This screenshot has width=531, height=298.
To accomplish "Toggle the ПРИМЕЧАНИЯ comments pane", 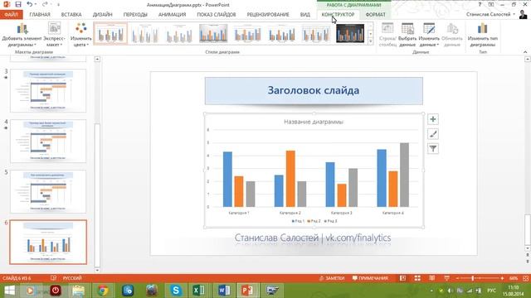I will point(370,278).
